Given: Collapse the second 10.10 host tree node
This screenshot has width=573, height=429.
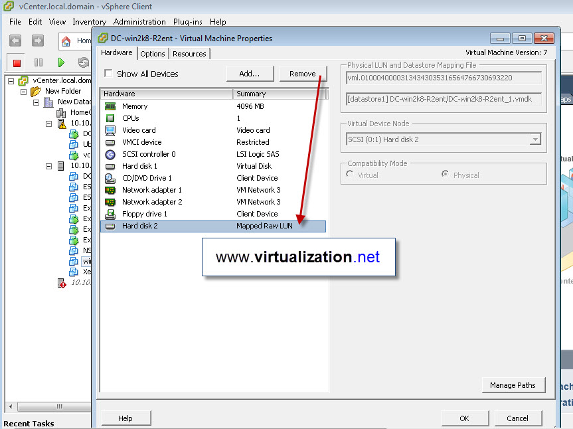Looking at the screenshot, I should point(48,166).
